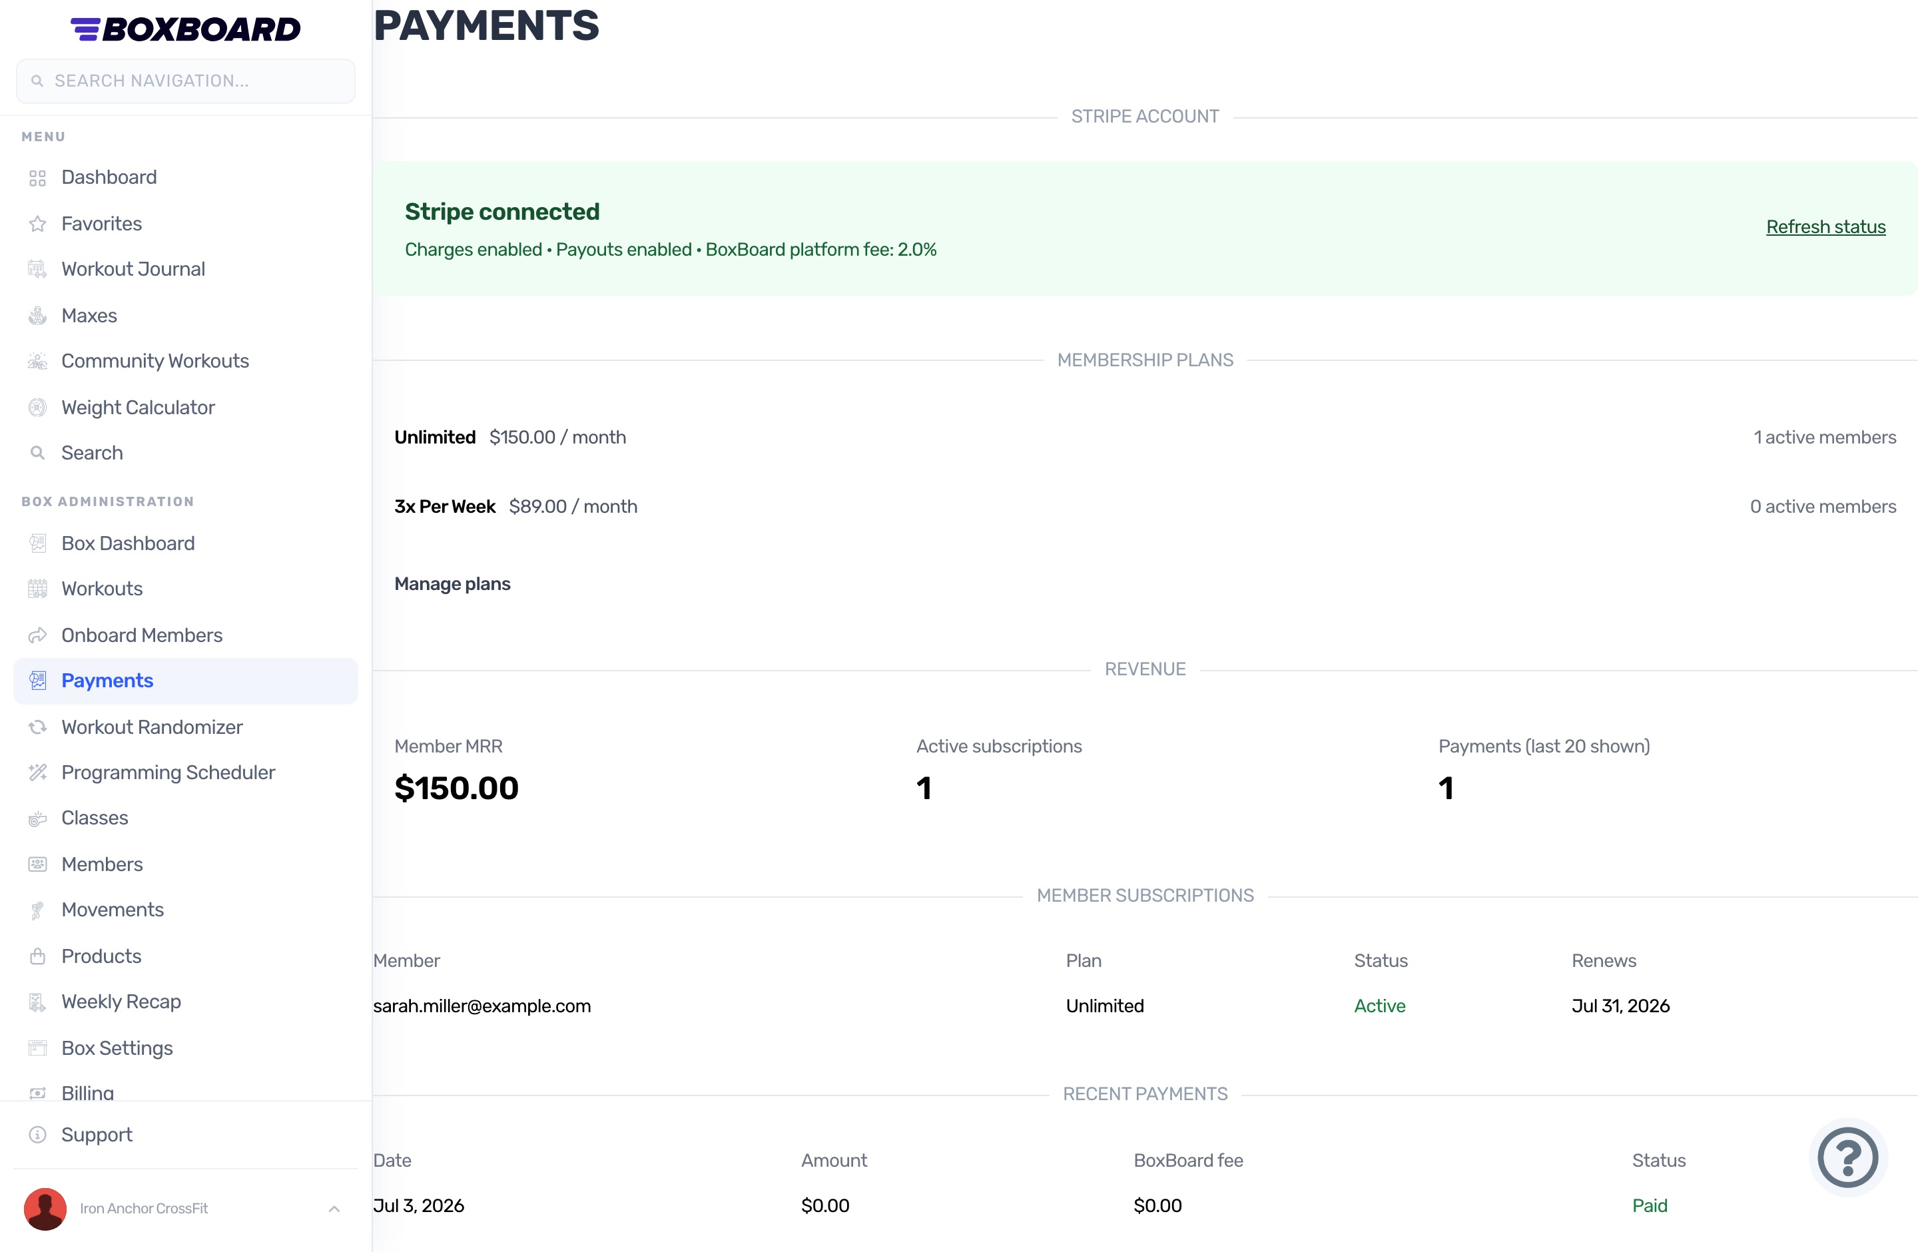Click '1 active members' text
This screenshot has width=1918, height=1252.
[x=1825, y=438]
